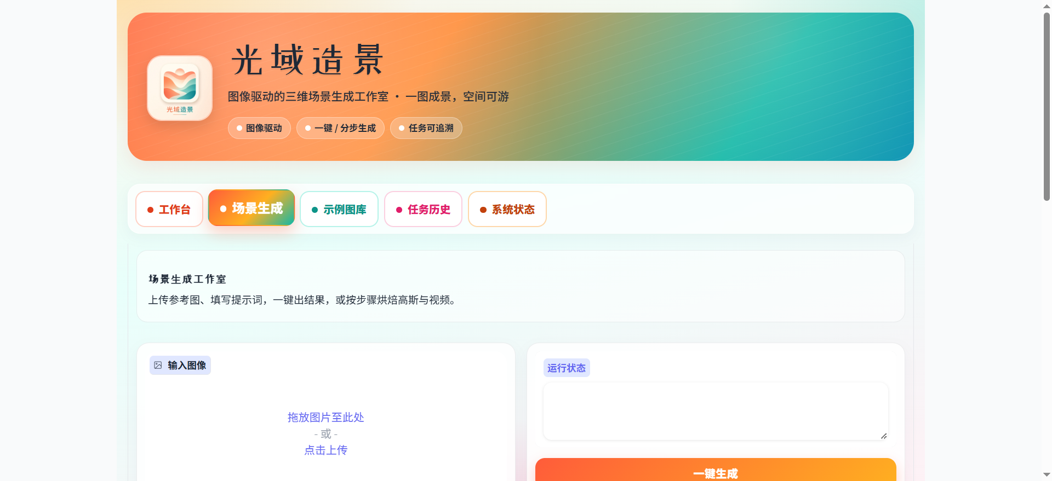Click the 光域造景 app logo
1052x481 pixels.
(180, 88)
